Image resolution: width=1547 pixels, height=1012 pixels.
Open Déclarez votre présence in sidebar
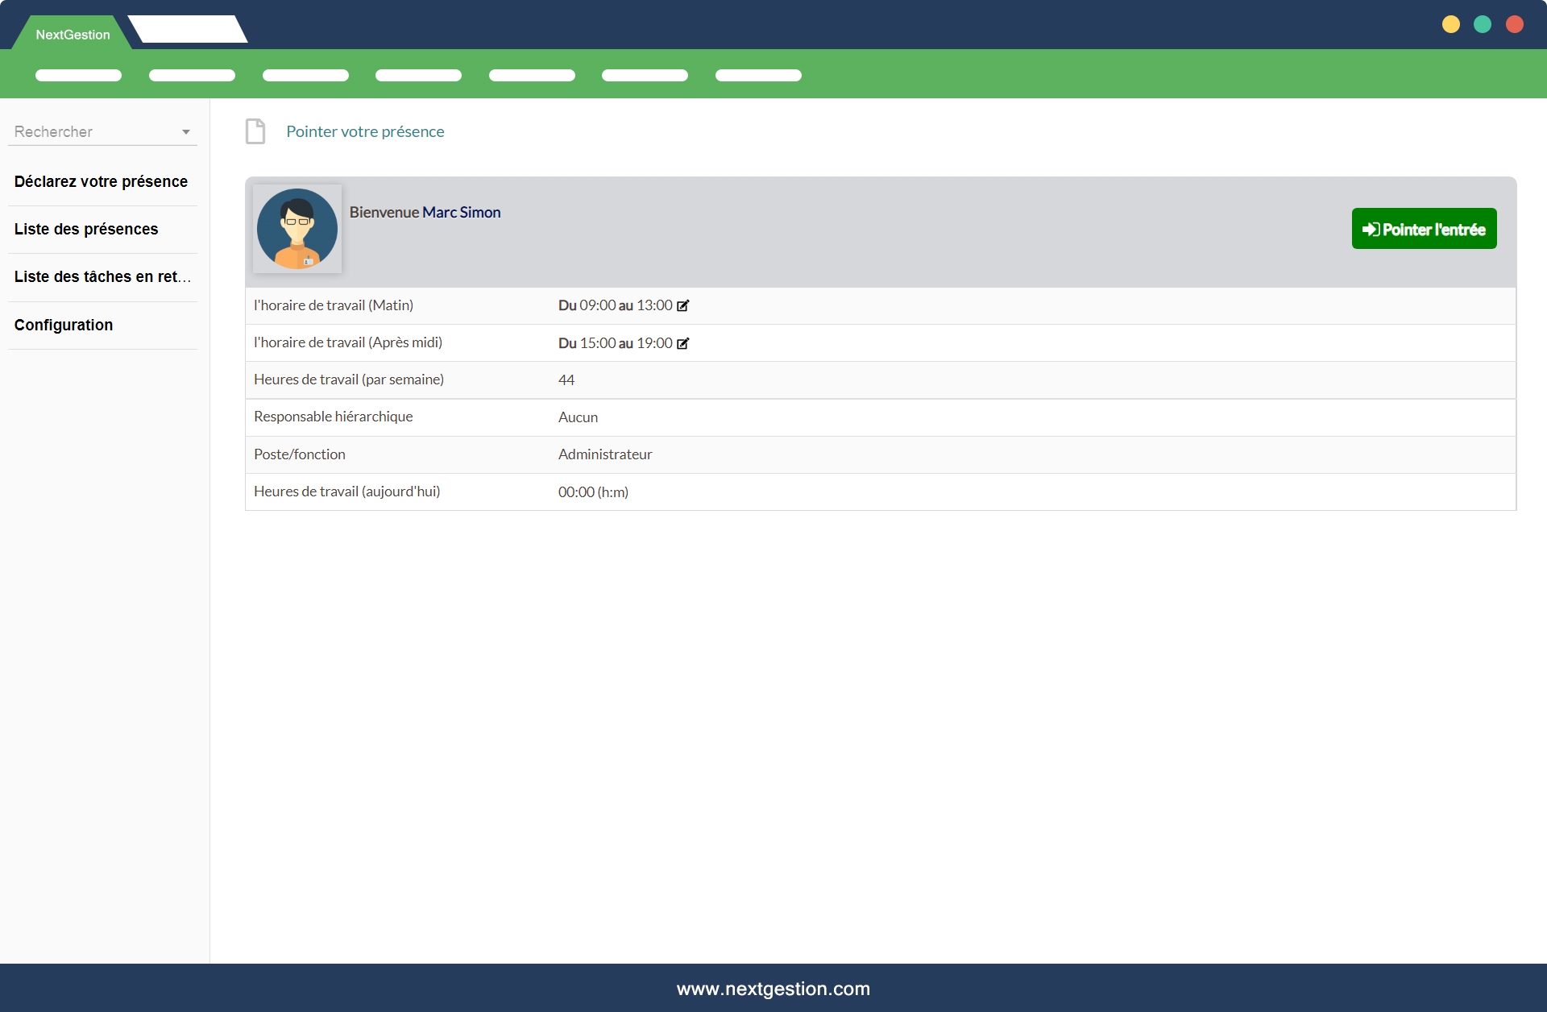[101, 182]
